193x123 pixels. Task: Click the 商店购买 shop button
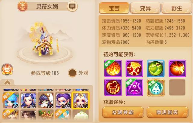pos(168,112)
